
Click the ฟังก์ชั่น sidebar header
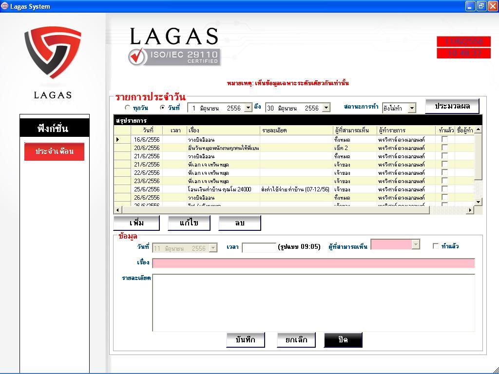pos(54,128)
